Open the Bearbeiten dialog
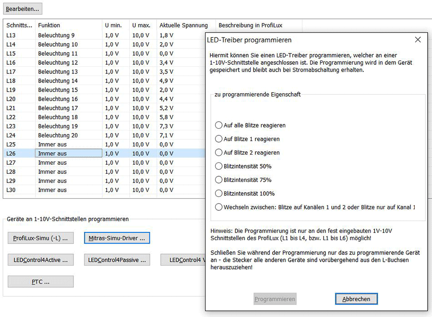 (23, 8)
